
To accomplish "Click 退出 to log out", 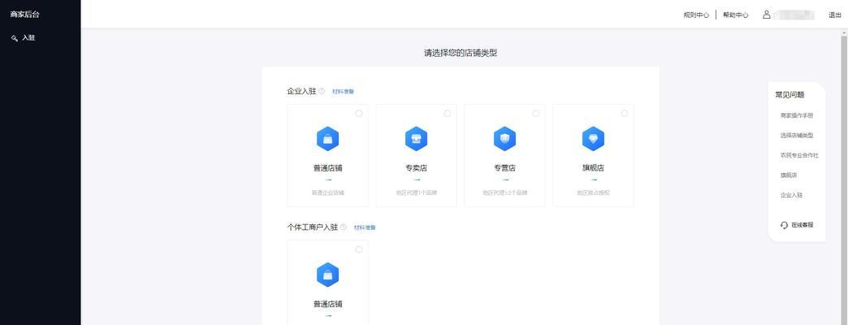I will pyautogui.click(x=835, y=15).
